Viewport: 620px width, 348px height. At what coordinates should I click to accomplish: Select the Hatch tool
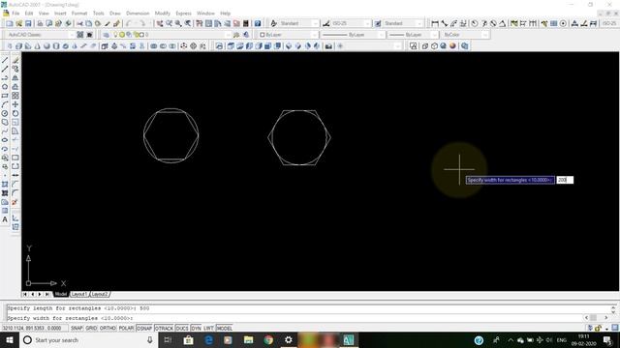(x=5, y=185)
